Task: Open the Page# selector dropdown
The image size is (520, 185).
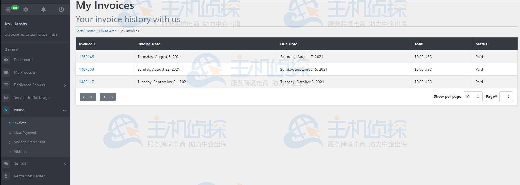Action: [x=506, y=97]
